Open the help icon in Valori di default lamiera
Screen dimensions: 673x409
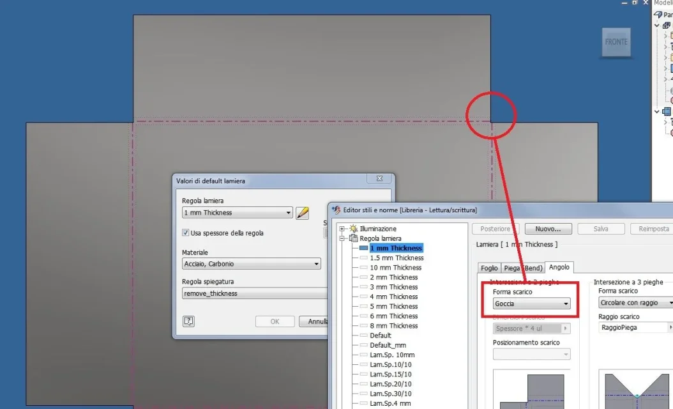click(188, 321)
